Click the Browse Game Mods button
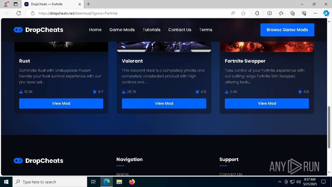The height and width of the screenshot is (187, 332). coord(287,30)
